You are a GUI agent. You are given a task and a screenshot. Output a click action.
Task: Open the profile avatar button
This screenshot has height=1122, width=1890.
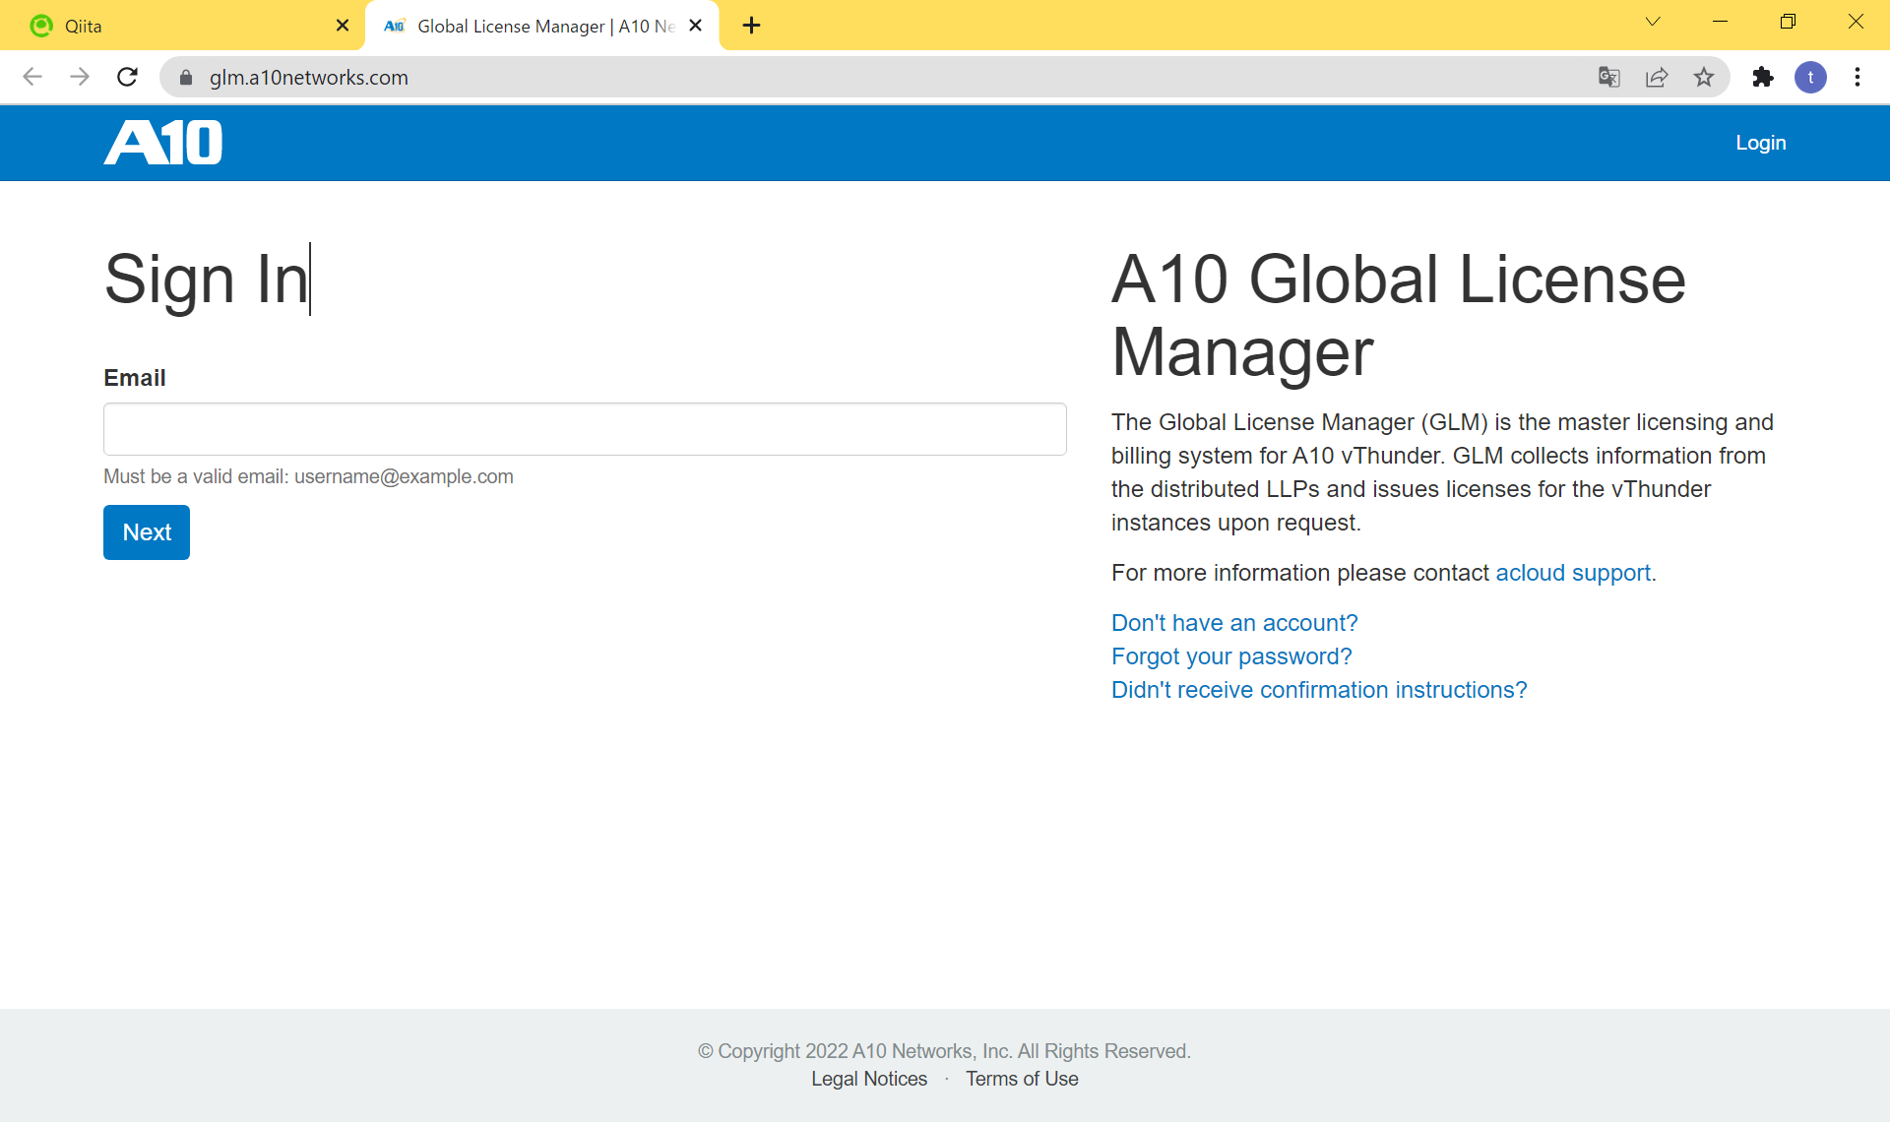pyautogui.click(x=1810, y=77)
